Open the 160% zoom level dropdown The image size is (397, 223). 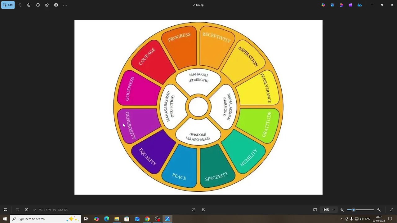pos(328,210)
